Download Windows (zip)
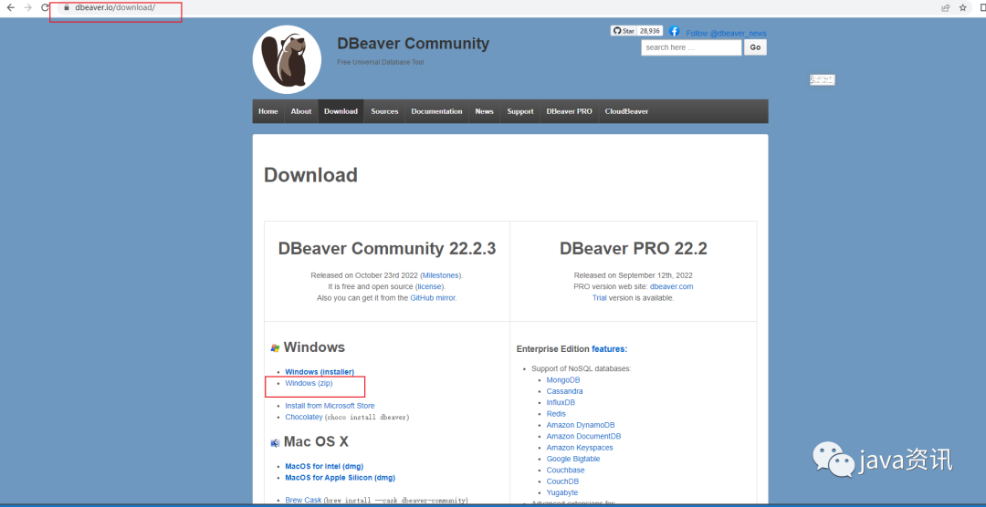This screenshot has width=986, height=507. point(309,383)
